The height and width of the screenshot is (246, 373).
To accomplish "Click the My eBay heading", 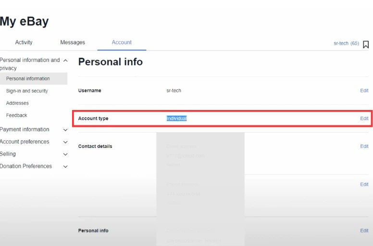I will pyautogui.click(x=24, y=21).
